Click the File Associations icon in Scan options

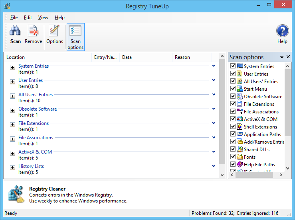pyautogui.click(x=240, y=111)
